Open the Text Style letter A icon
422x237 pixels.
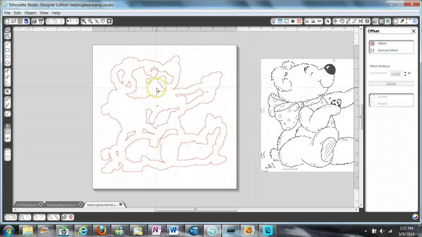[x=328, y=21]
